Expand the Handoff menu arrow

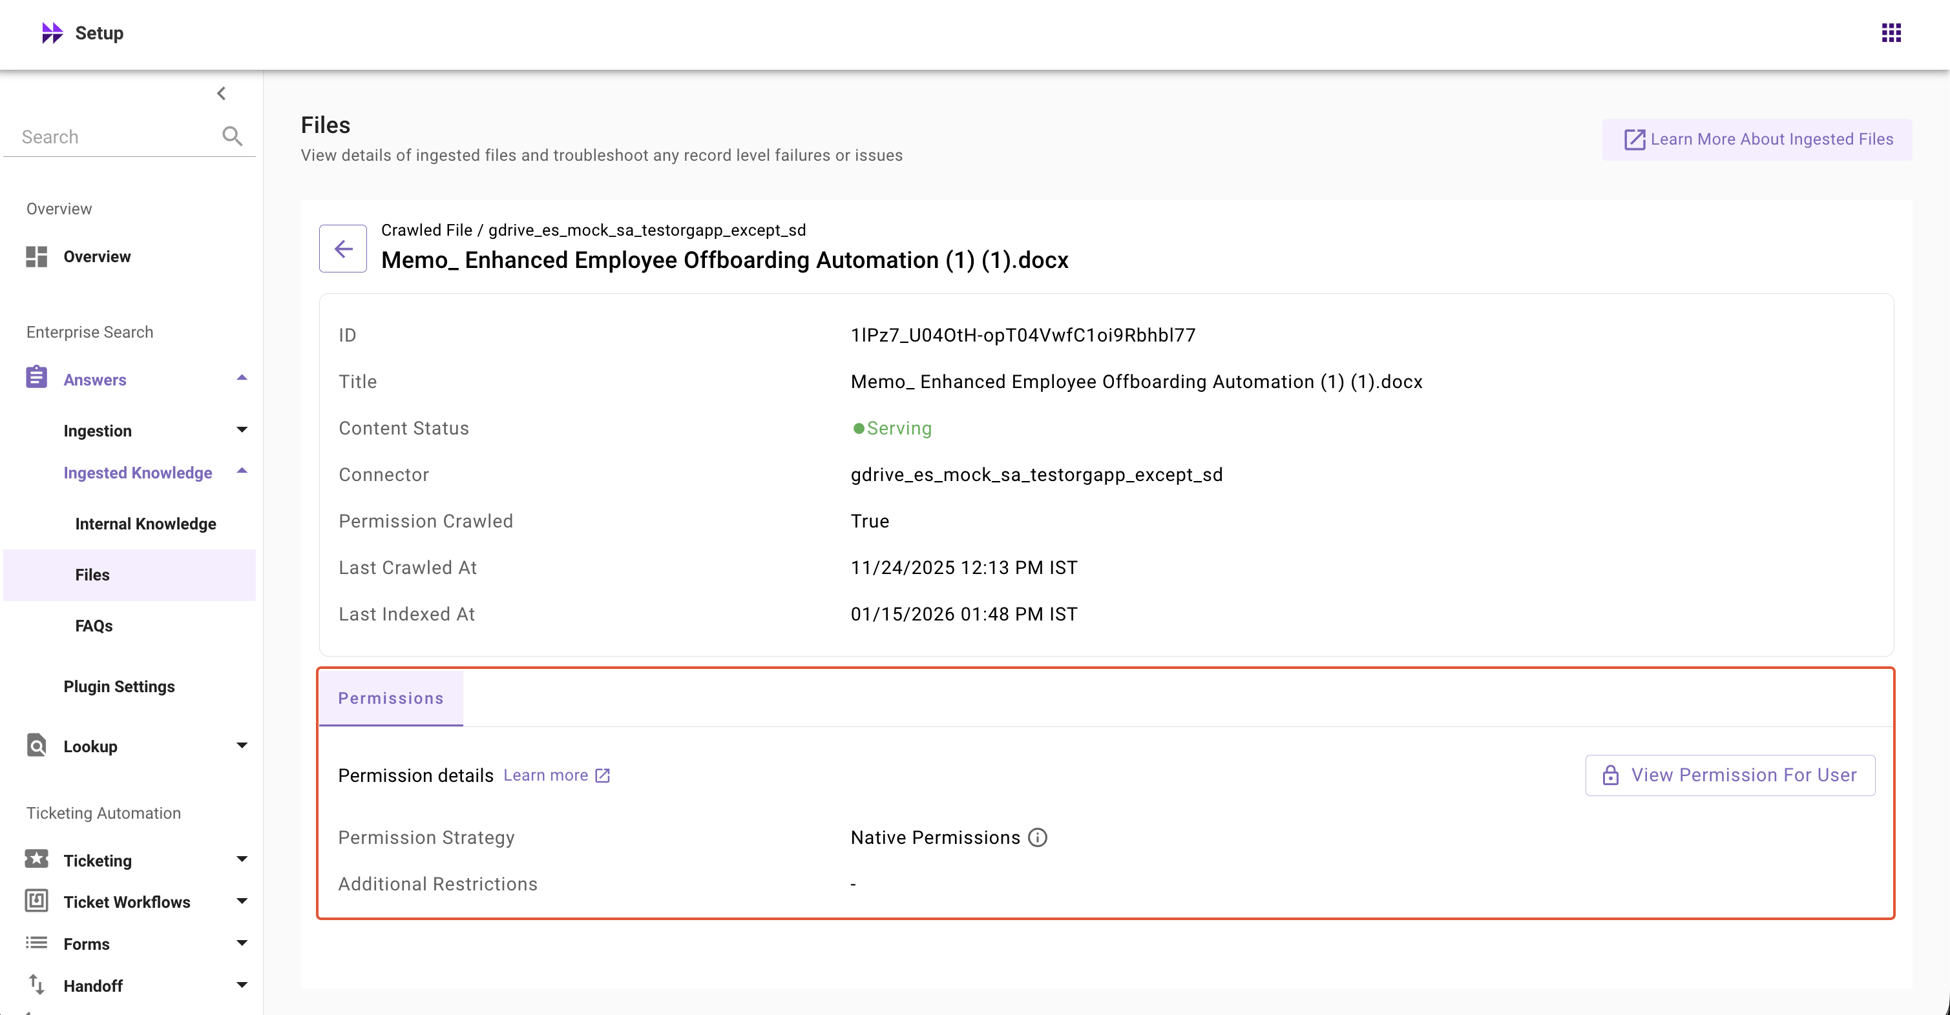[x=242, y=985]
